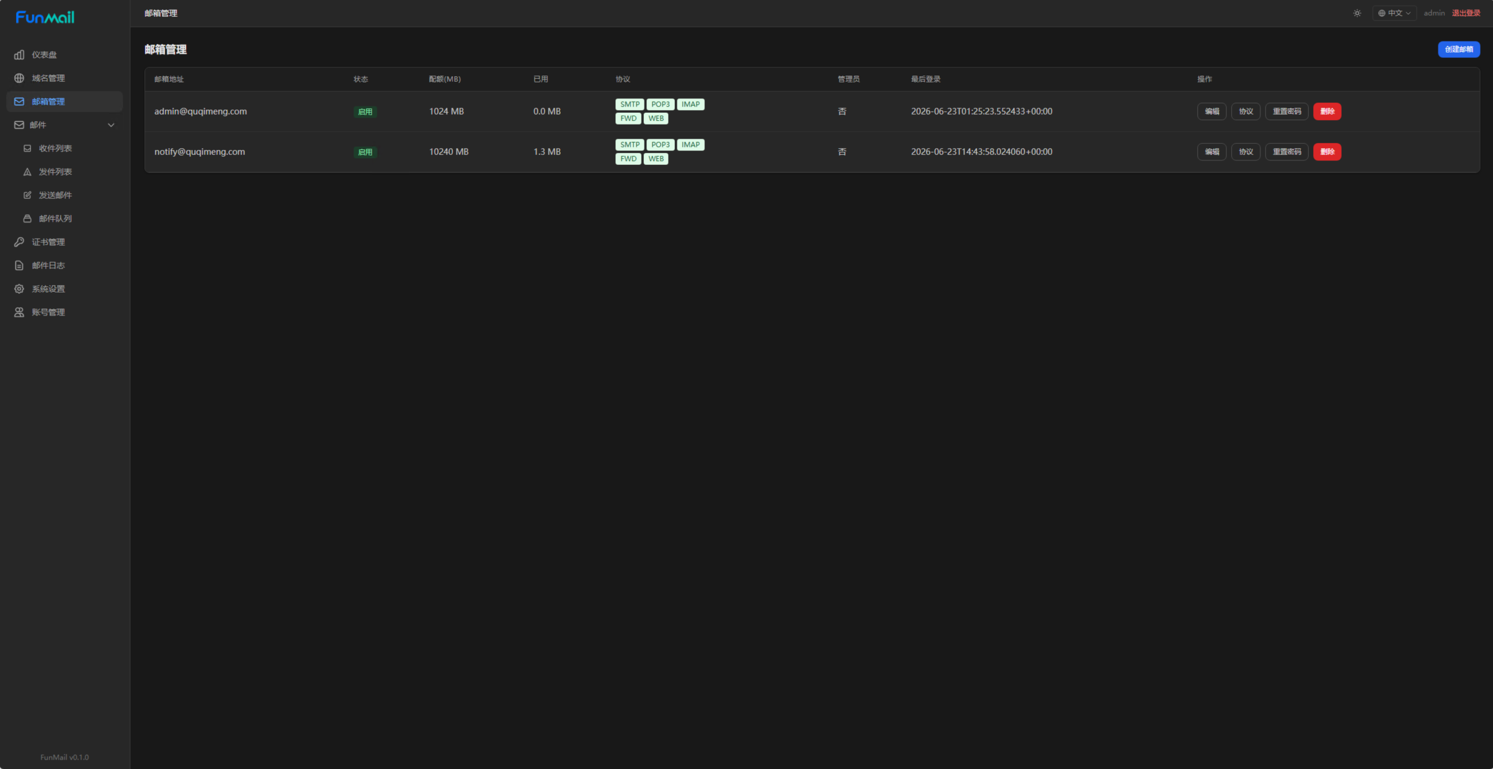Image resolution: width=1493 pixels, height=769 pixels.
Task: Click SMTP tag in admin@quqimeng.com row
Action: coord(630,104)
